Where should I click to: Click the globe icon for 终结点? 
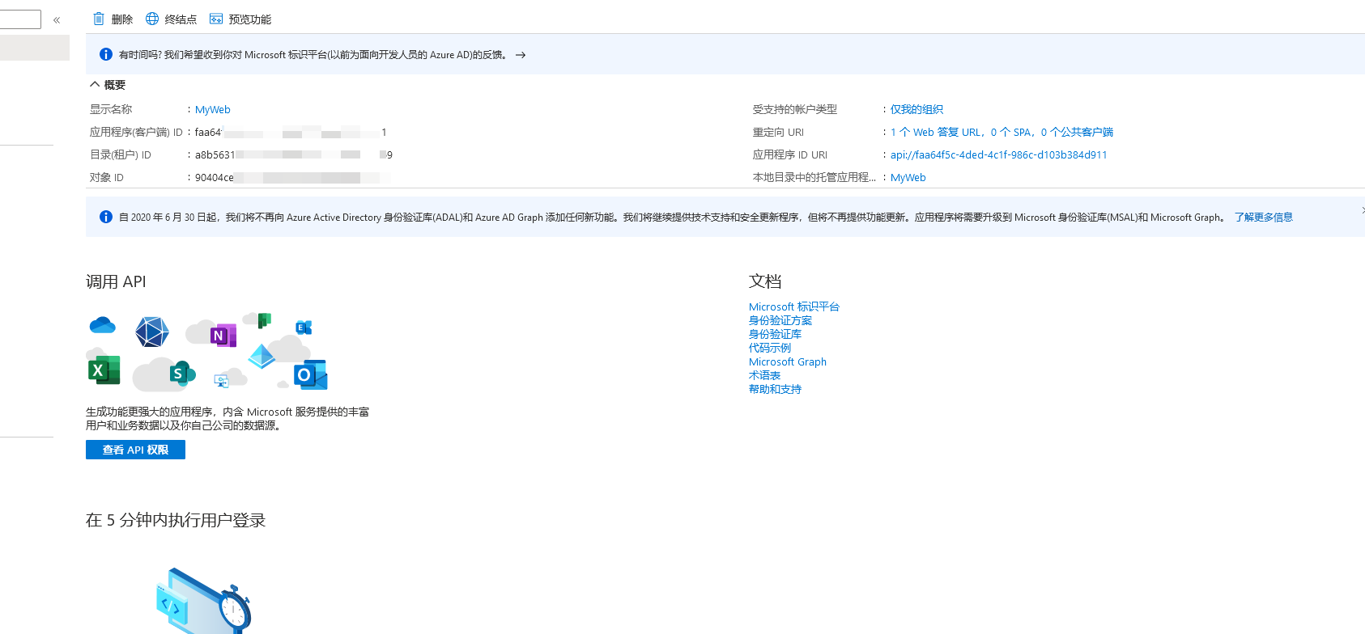[152, 19]
